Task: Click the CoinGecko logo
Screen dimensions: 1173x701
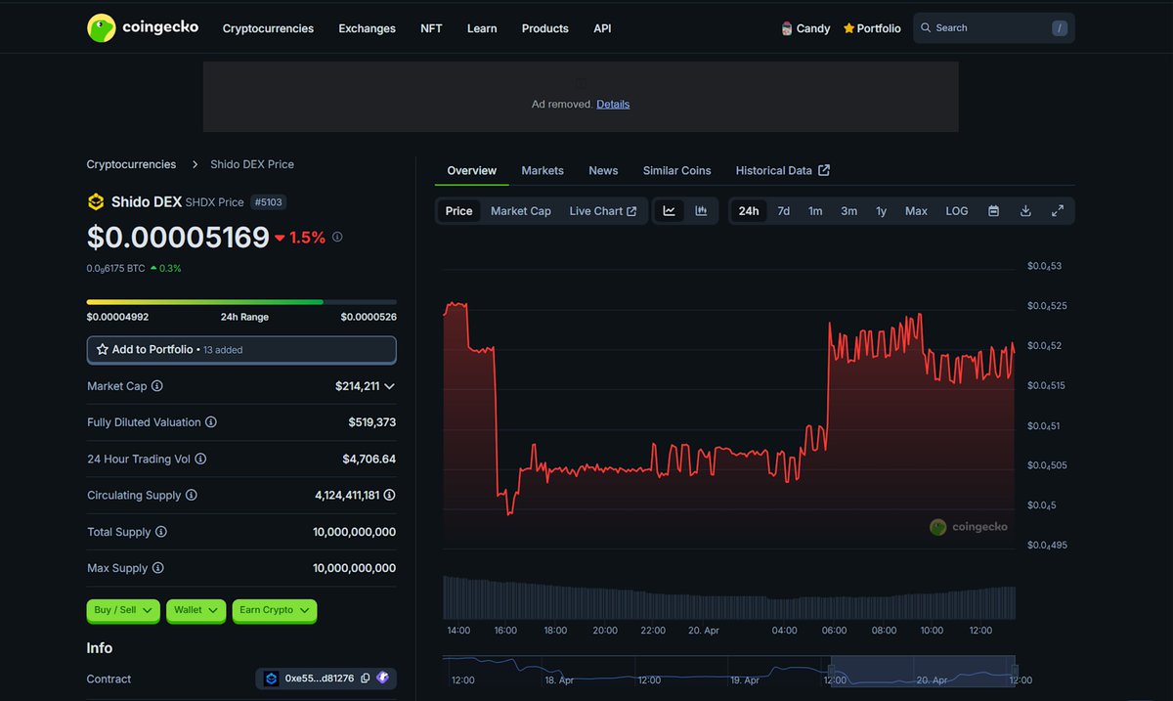Action: [143, 27]
